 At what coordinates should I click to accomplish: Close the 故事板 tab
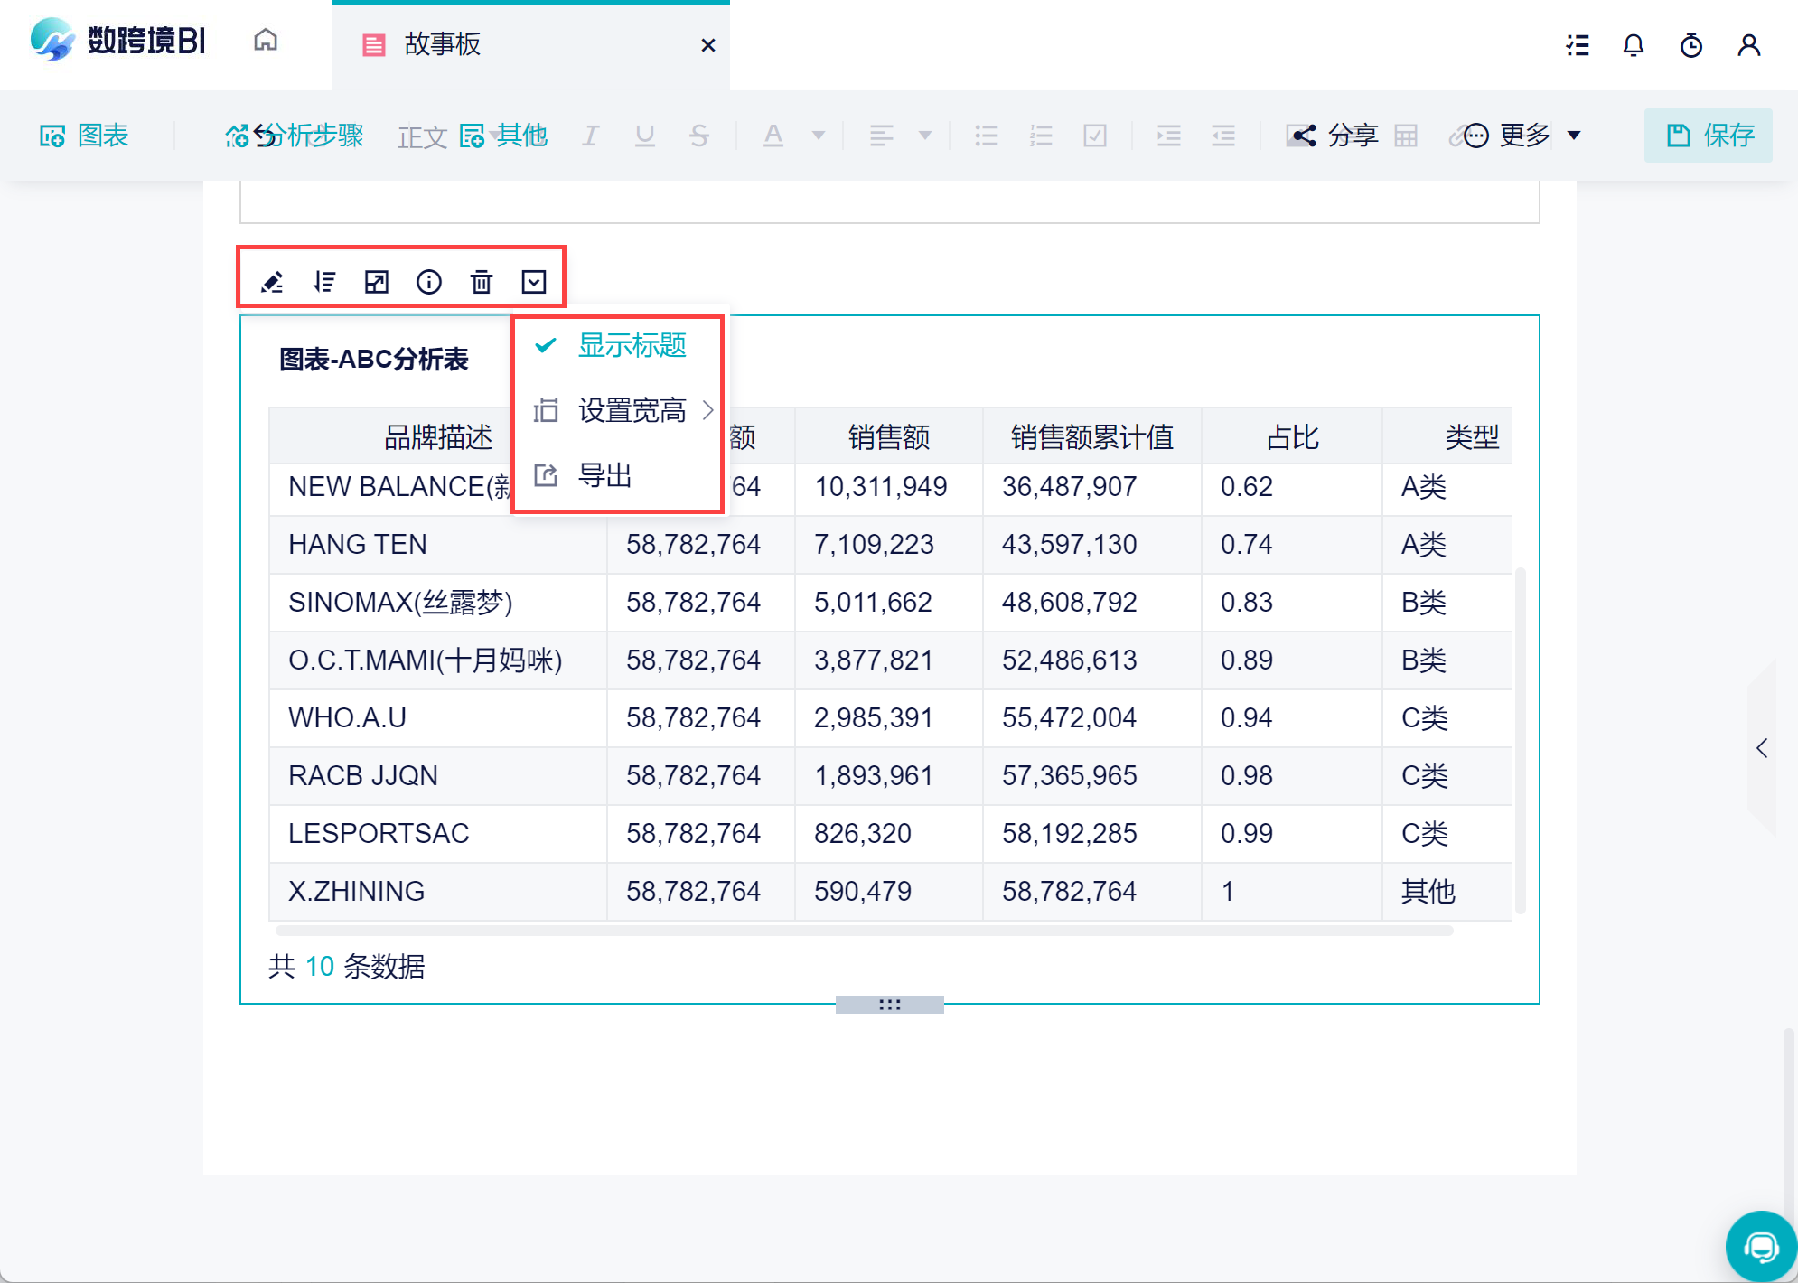[x=708, y=45]
